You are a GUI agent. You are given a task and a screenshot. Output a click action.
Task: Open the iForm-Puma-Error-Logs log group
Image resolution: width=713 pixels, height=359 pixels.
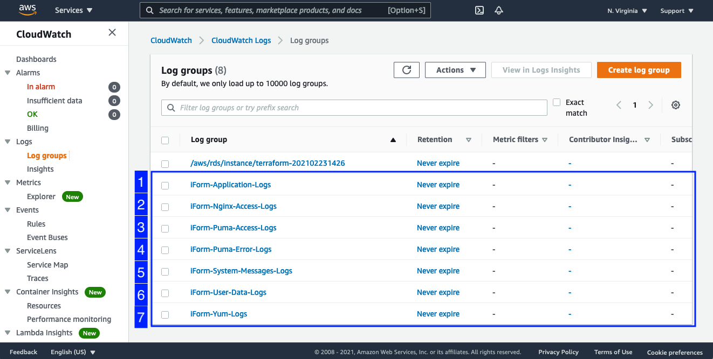(231, 249)
